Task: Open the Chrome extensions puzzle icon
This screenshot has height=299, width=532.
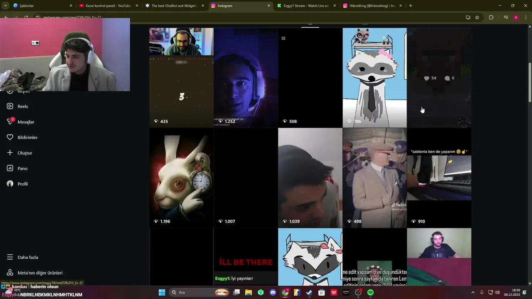Action: pos(491,17)
